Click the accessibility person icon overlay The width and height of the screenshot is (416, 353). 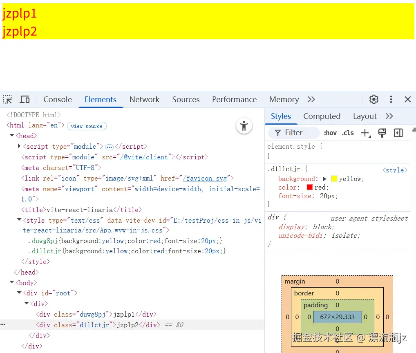244,126
